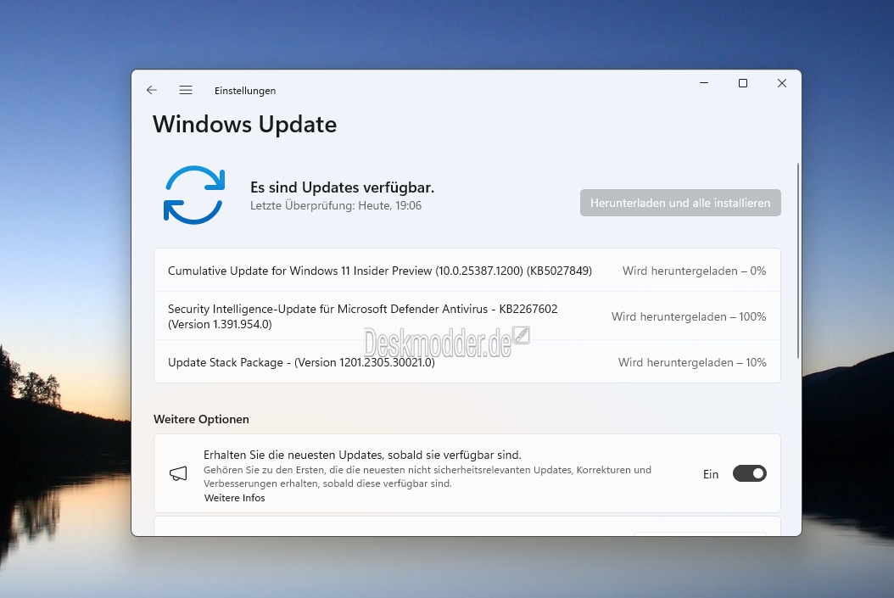This screenshot has width=894, height=598.
Task: Click 'Wird heruntergeladen – 0%' status
Action: [x=694, y=271]
